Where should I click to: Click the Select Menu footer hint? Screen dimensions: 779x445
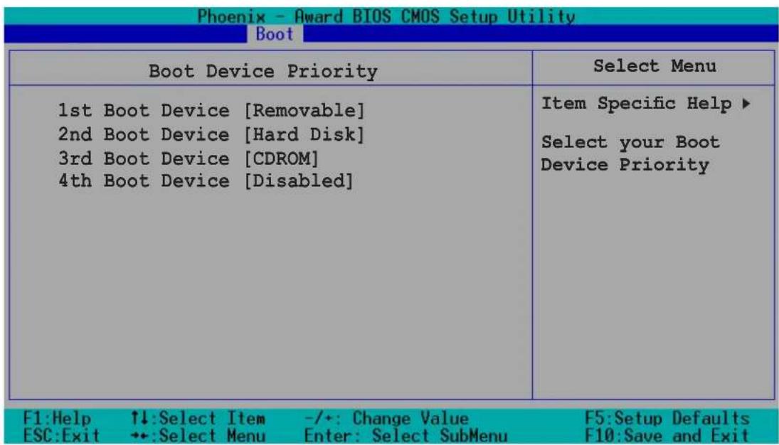point(198,436)
